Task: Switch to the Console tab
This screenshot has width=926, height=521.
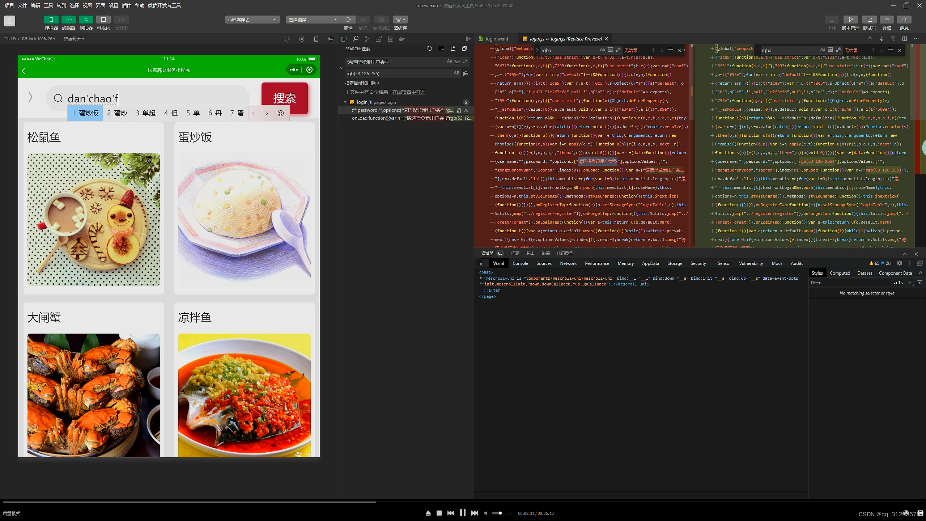Action: (x=520, y=263)
